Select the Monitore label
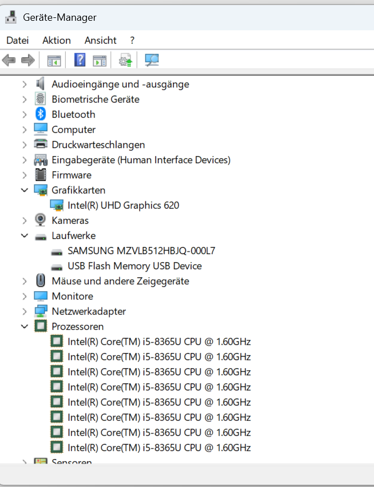 pos(72,296)
